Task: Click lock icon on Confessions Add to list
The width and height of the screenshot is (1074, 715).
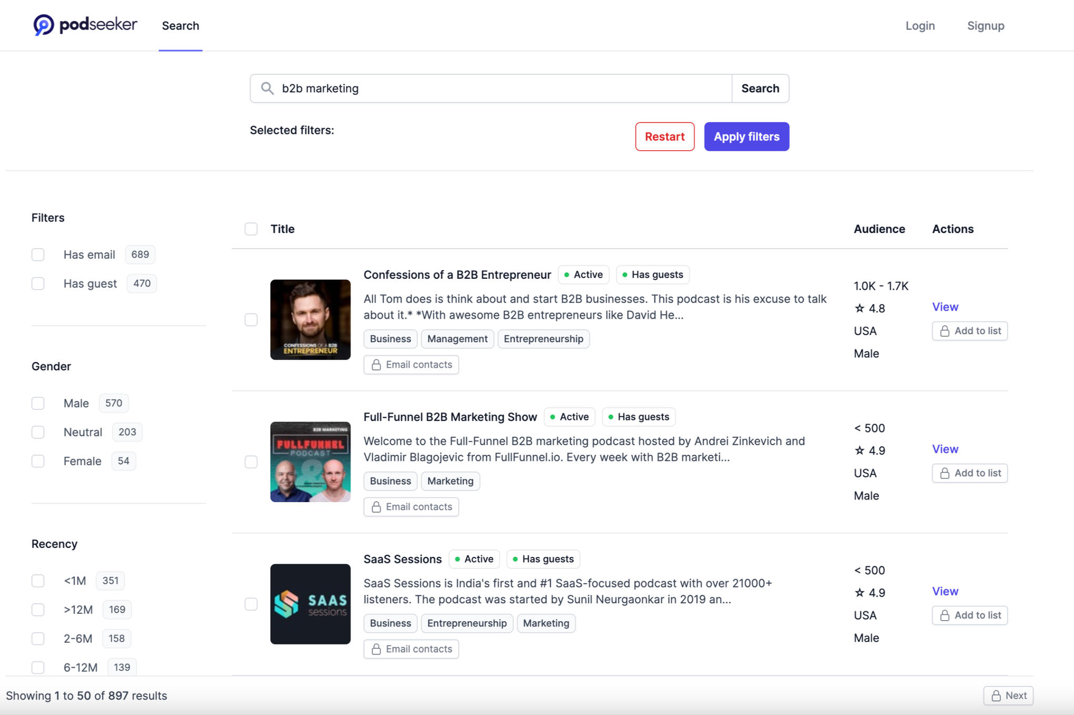Action: pyautogui.click(x=944, y=331)
